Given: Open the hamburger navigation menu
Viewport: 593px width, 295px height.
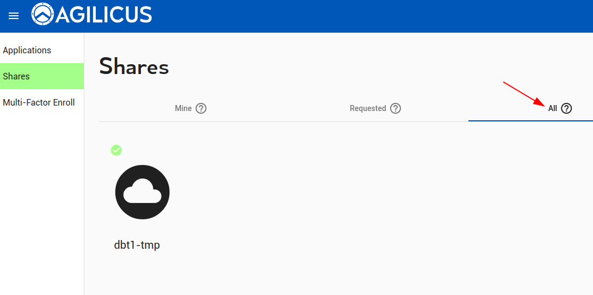Looking at the screenshot, I should pos(14,16).
